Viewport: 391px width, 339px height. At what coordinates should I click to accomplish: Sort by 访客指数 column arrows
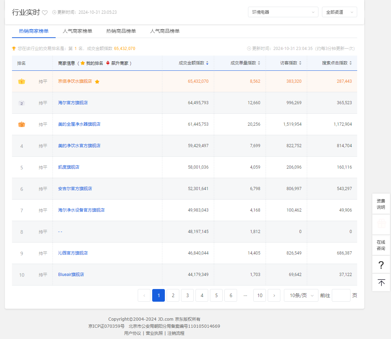(x=300, y=63)
